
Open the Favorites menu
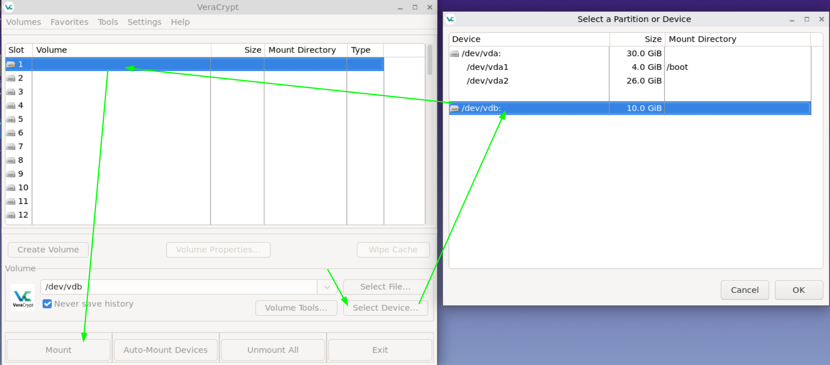pyautogui.click(x=69, y=22)
